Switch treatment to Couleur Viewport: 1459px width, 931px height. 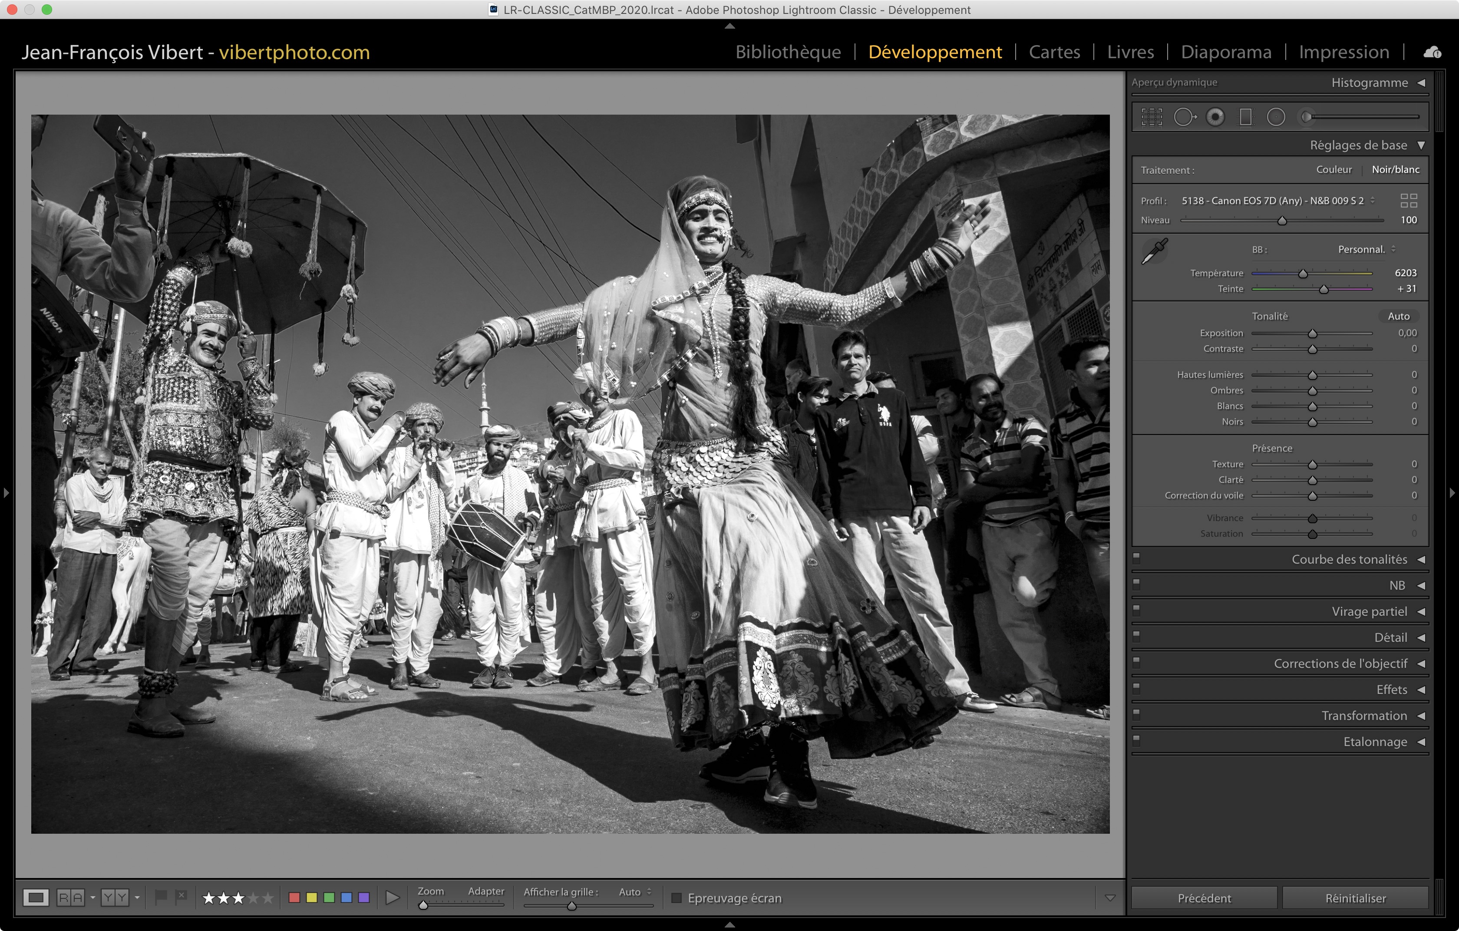point(1334,170)
